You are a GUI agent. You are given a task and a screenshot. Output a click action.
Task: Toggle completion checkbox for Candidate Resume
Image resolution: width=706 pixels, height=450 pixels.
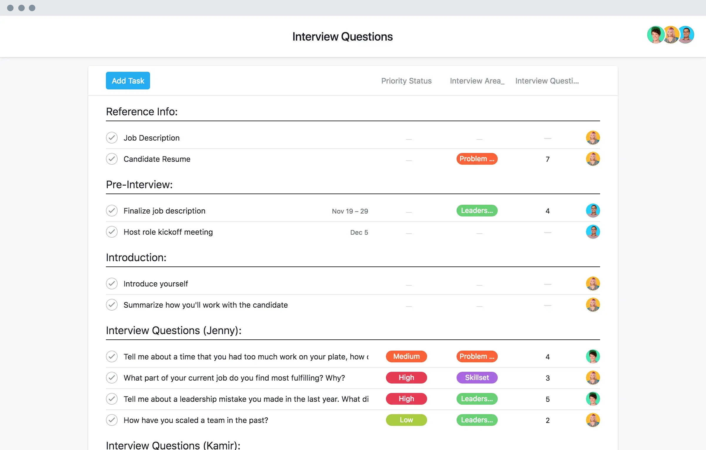click(x=112, y=159)
